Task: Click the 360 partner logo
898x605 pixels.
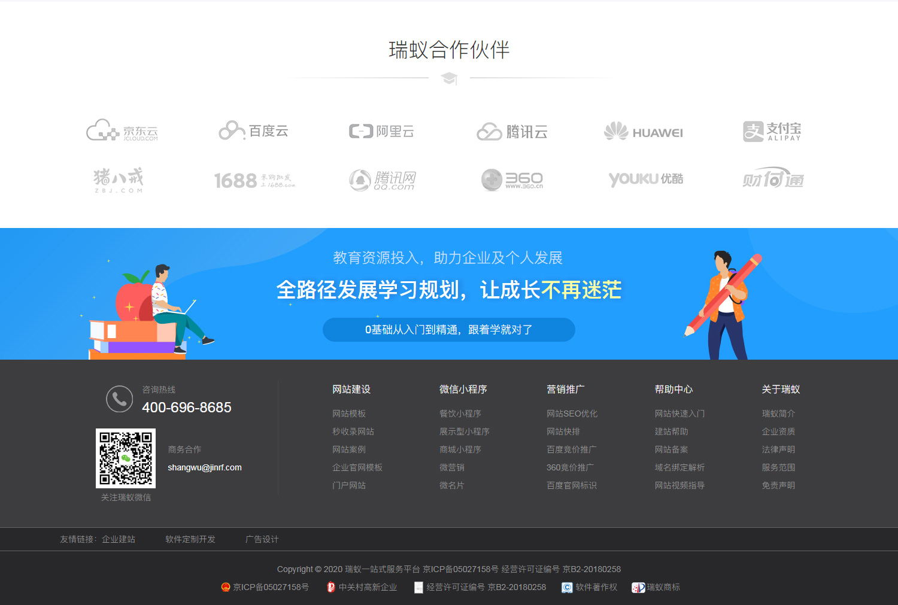Action: [x=512, y=180]
